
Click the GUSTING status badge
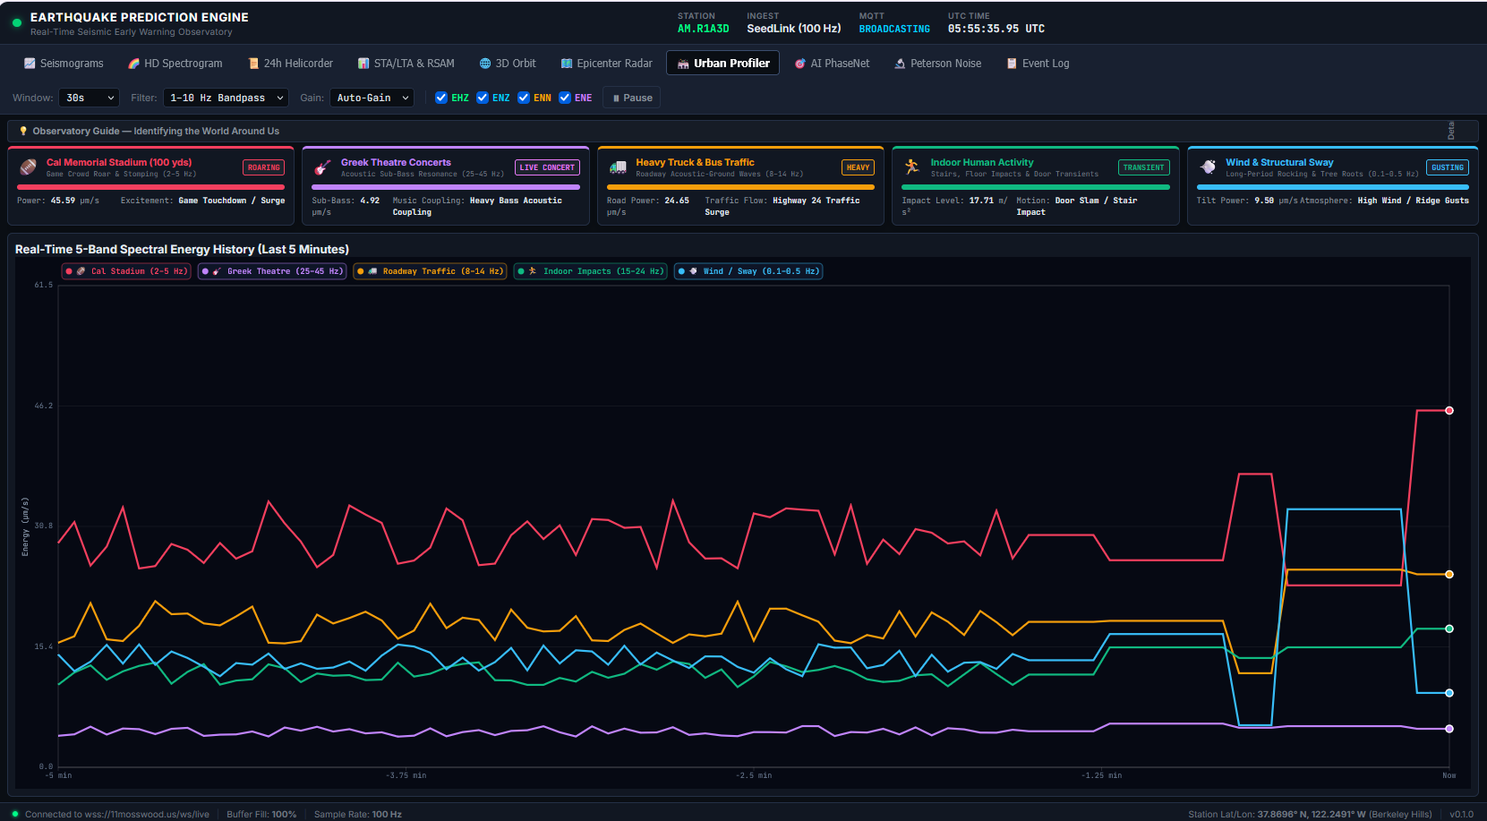1448,167
